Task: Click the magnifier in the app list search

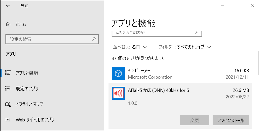Action: (197, 32)
